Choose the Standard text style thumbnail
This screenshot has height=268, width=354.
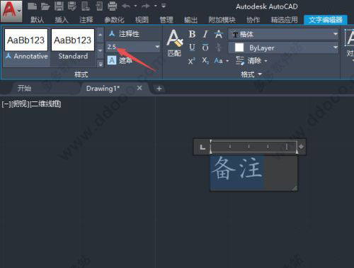point(73,44)
